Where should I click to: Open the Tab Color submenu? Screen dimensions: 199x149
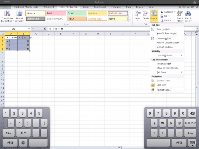click(x=167, y=72)
